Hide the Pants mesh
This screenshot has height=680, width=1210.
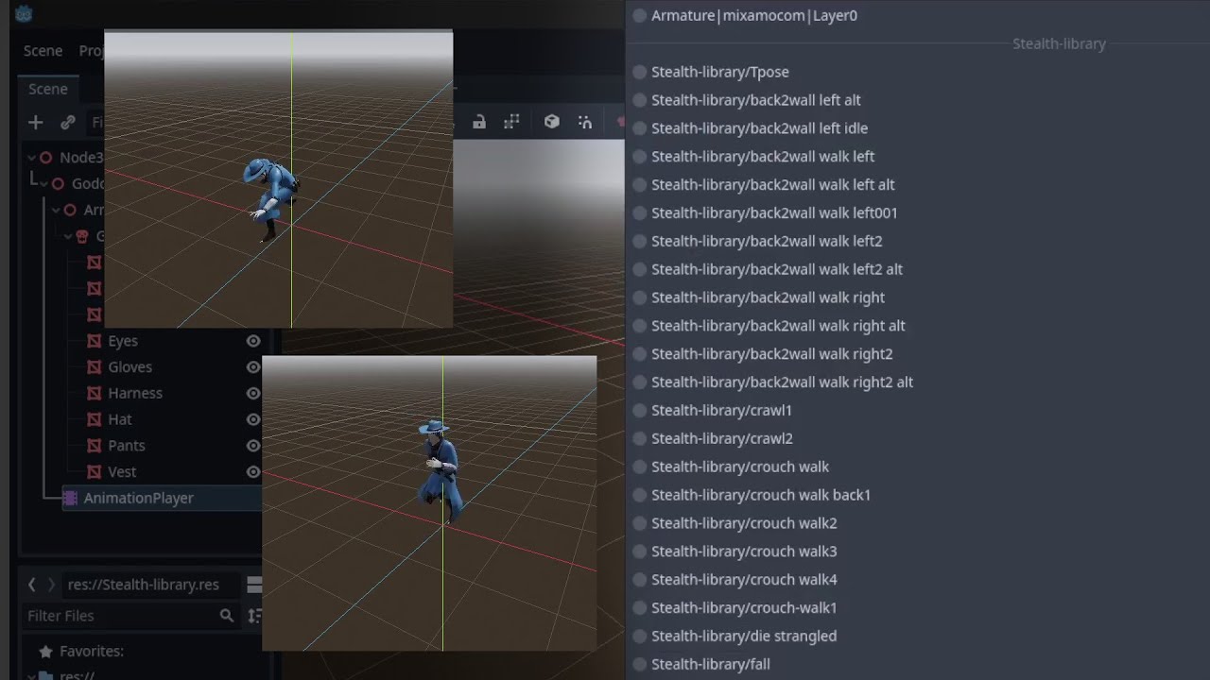click(253, 446)
